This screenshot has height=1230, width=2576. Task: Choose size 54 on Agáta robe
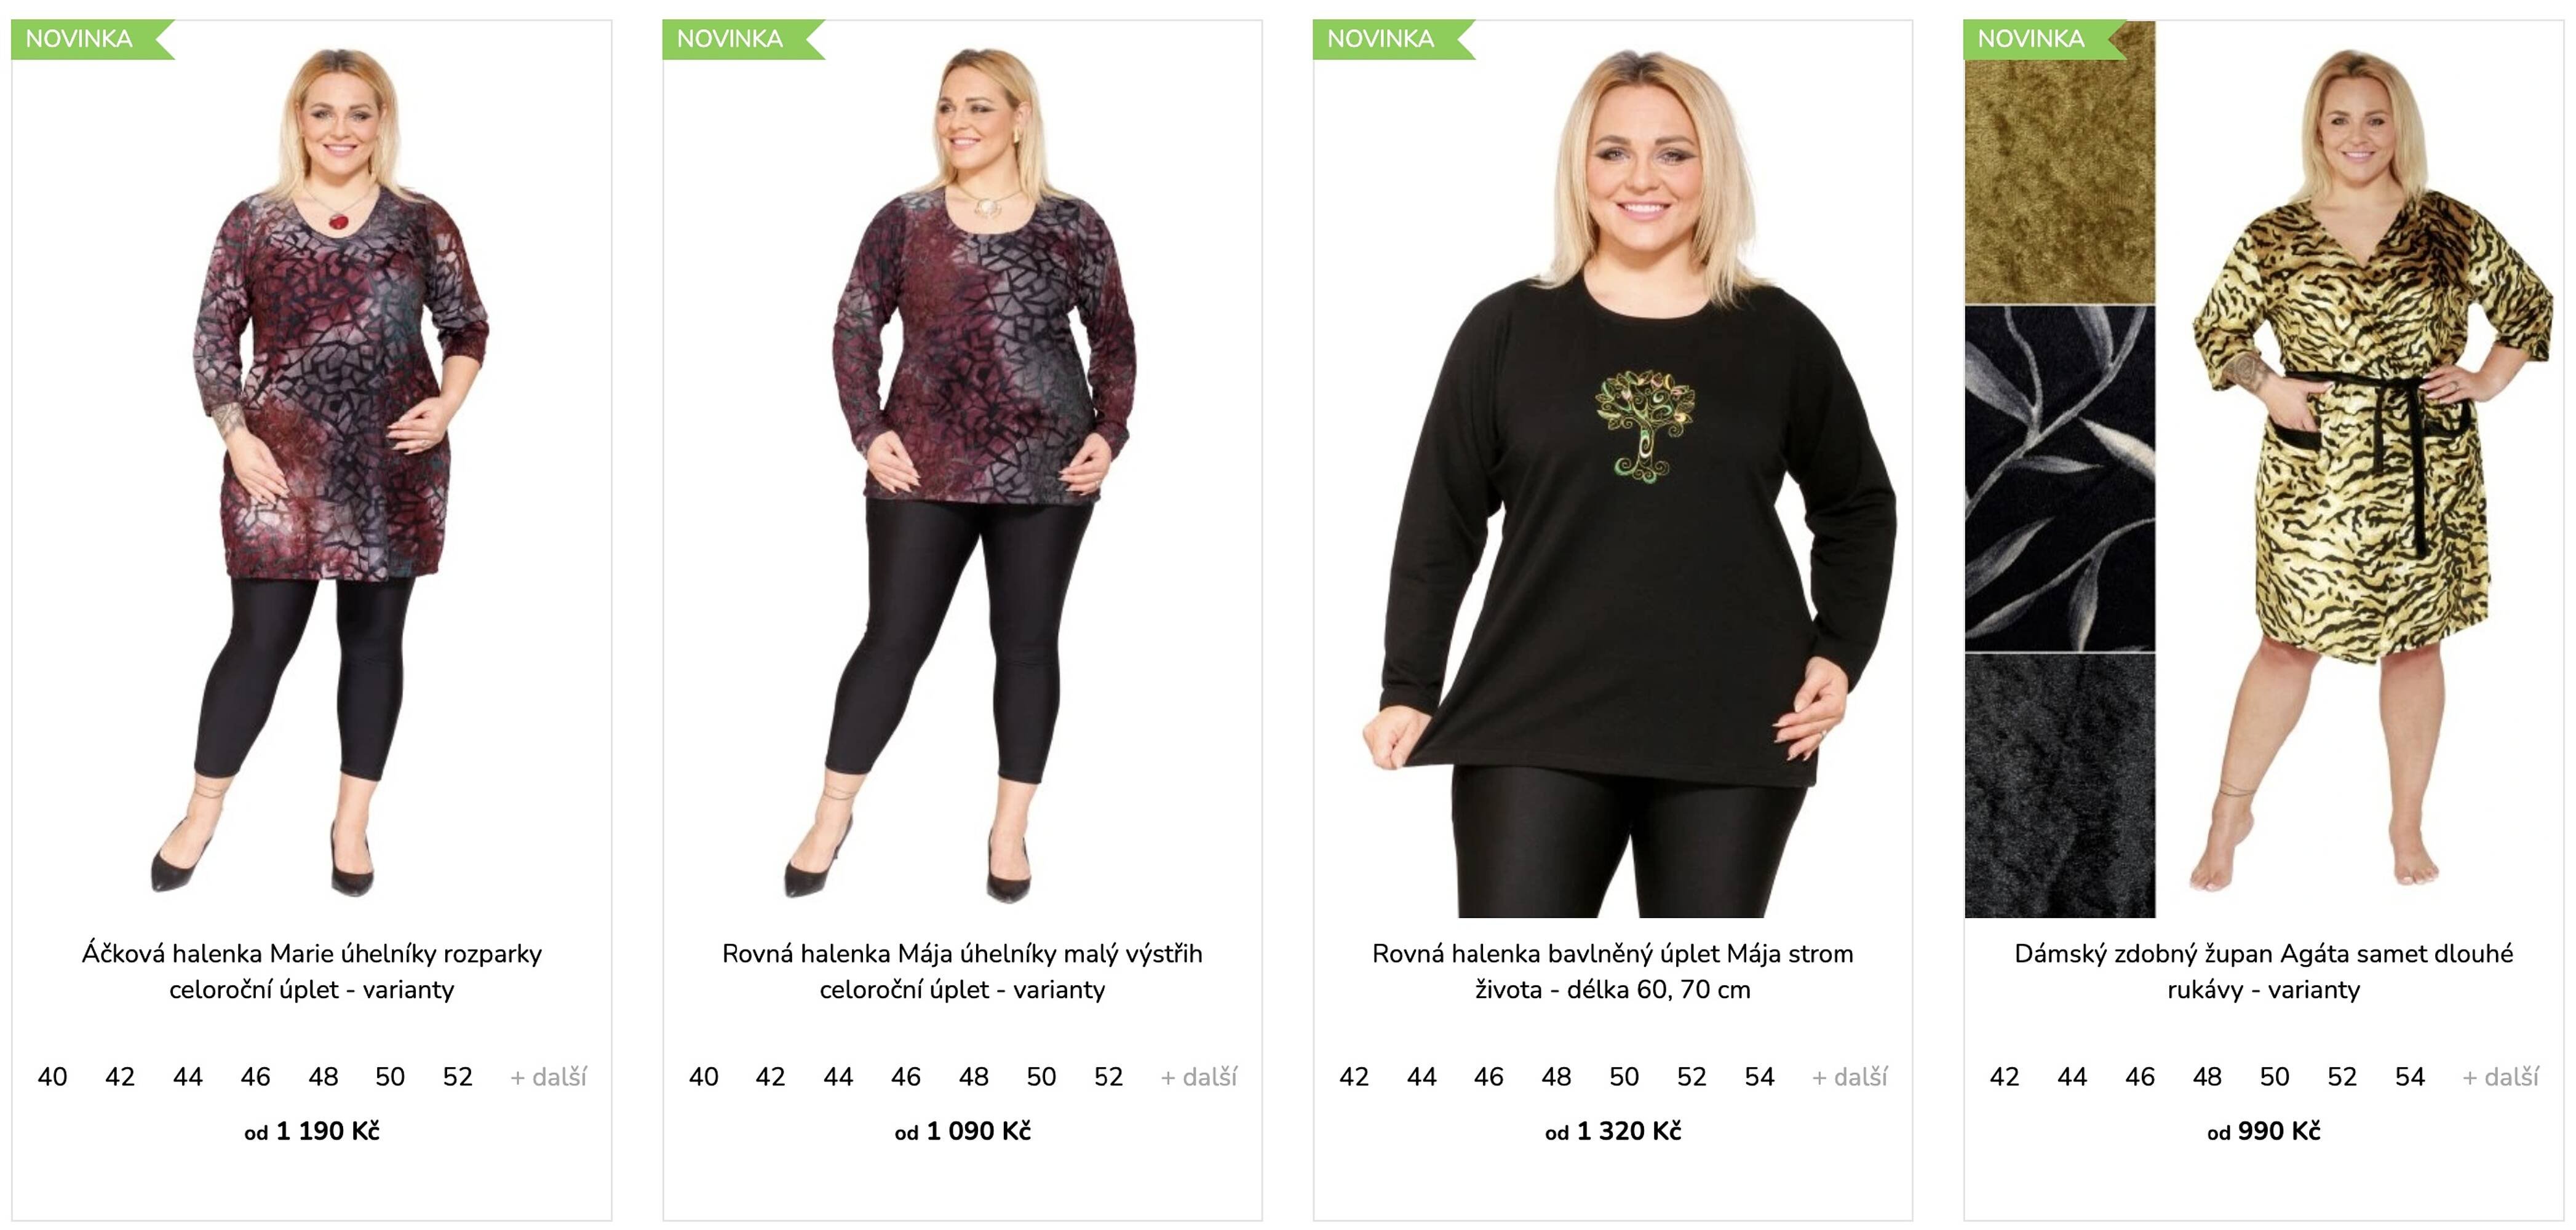tap(2410, 1077)
